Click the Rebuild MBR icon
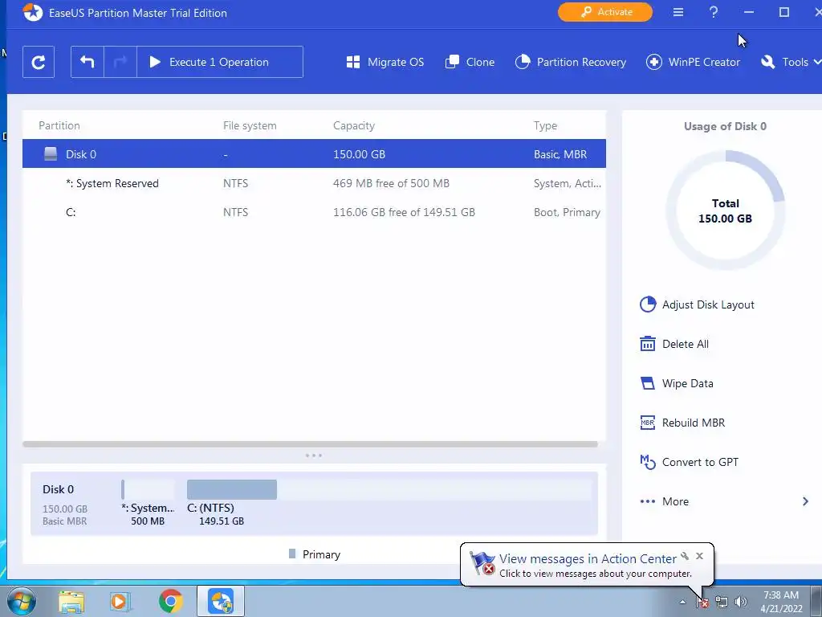Image resolution: width=822 pixels, height=617 pixels. point(648,423)
